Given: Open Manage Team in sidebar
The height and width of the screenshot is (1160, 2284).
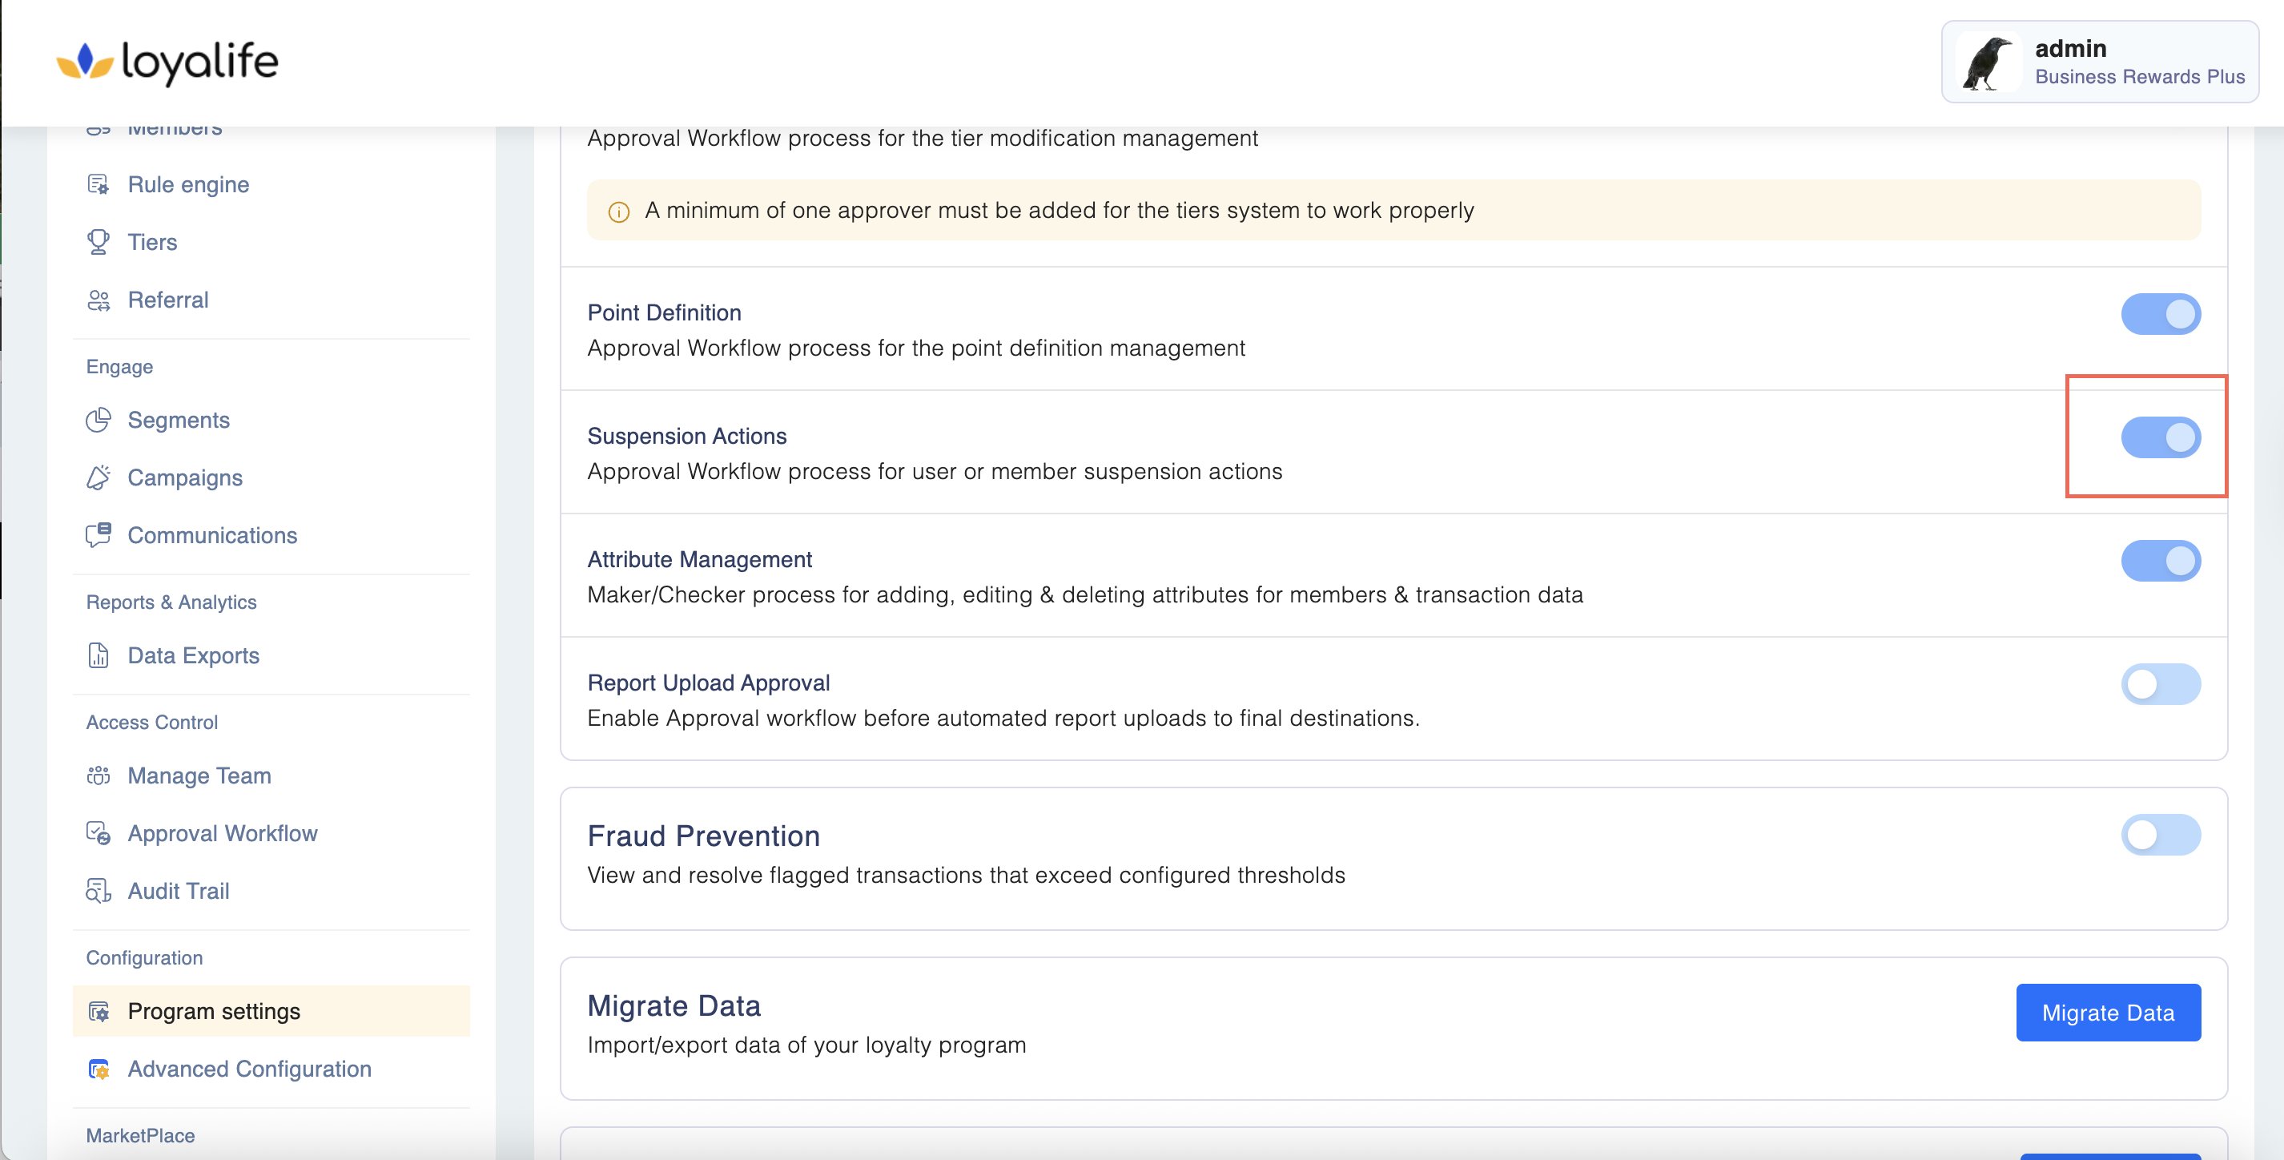Looking at the screenshot, I should [x=199, y=775].
